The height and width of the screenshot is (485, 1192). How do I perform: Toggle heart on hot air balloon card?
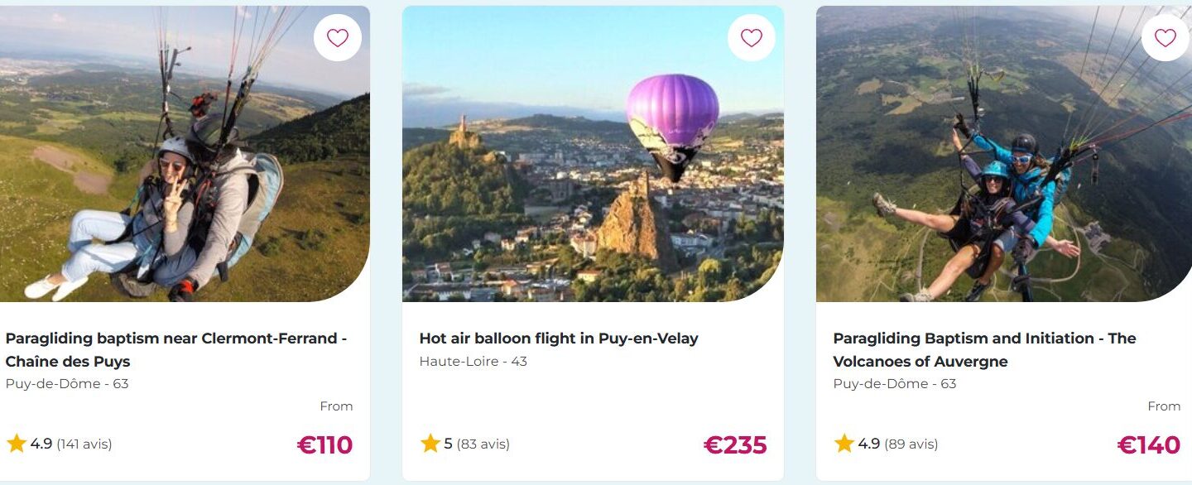pyautogui.click(x=751, y=38)
